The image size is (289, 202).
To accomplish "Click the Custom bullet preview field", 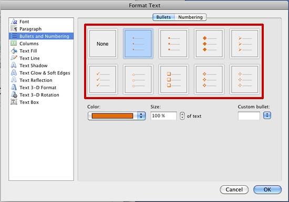I will click(249, 116).
